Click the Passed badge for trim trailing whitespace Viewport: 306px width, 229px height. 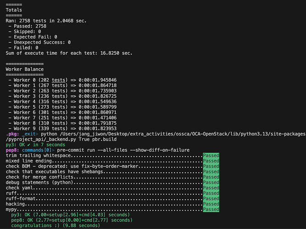coord(211,156)
